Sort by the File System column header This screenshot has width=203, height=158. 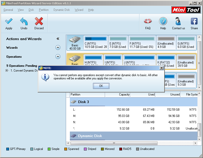[x=189, y=95]
